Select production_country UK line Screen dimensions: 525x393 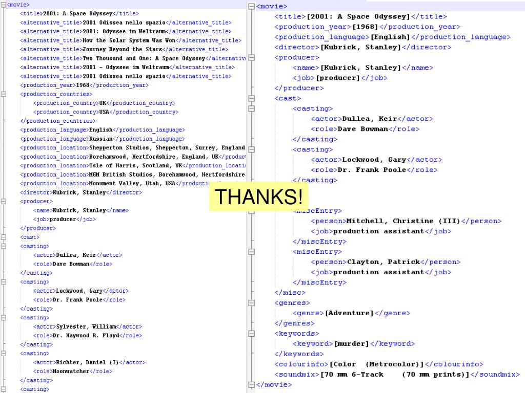[104, 103]
